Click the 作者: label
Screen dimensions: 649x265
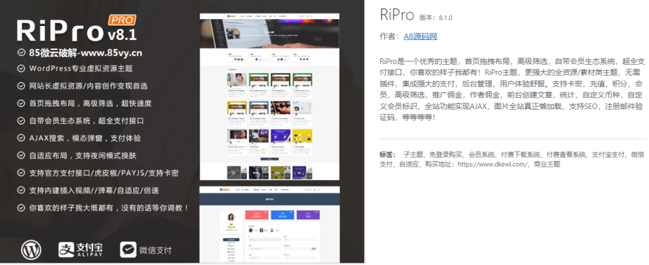click(x=390, y=36)
